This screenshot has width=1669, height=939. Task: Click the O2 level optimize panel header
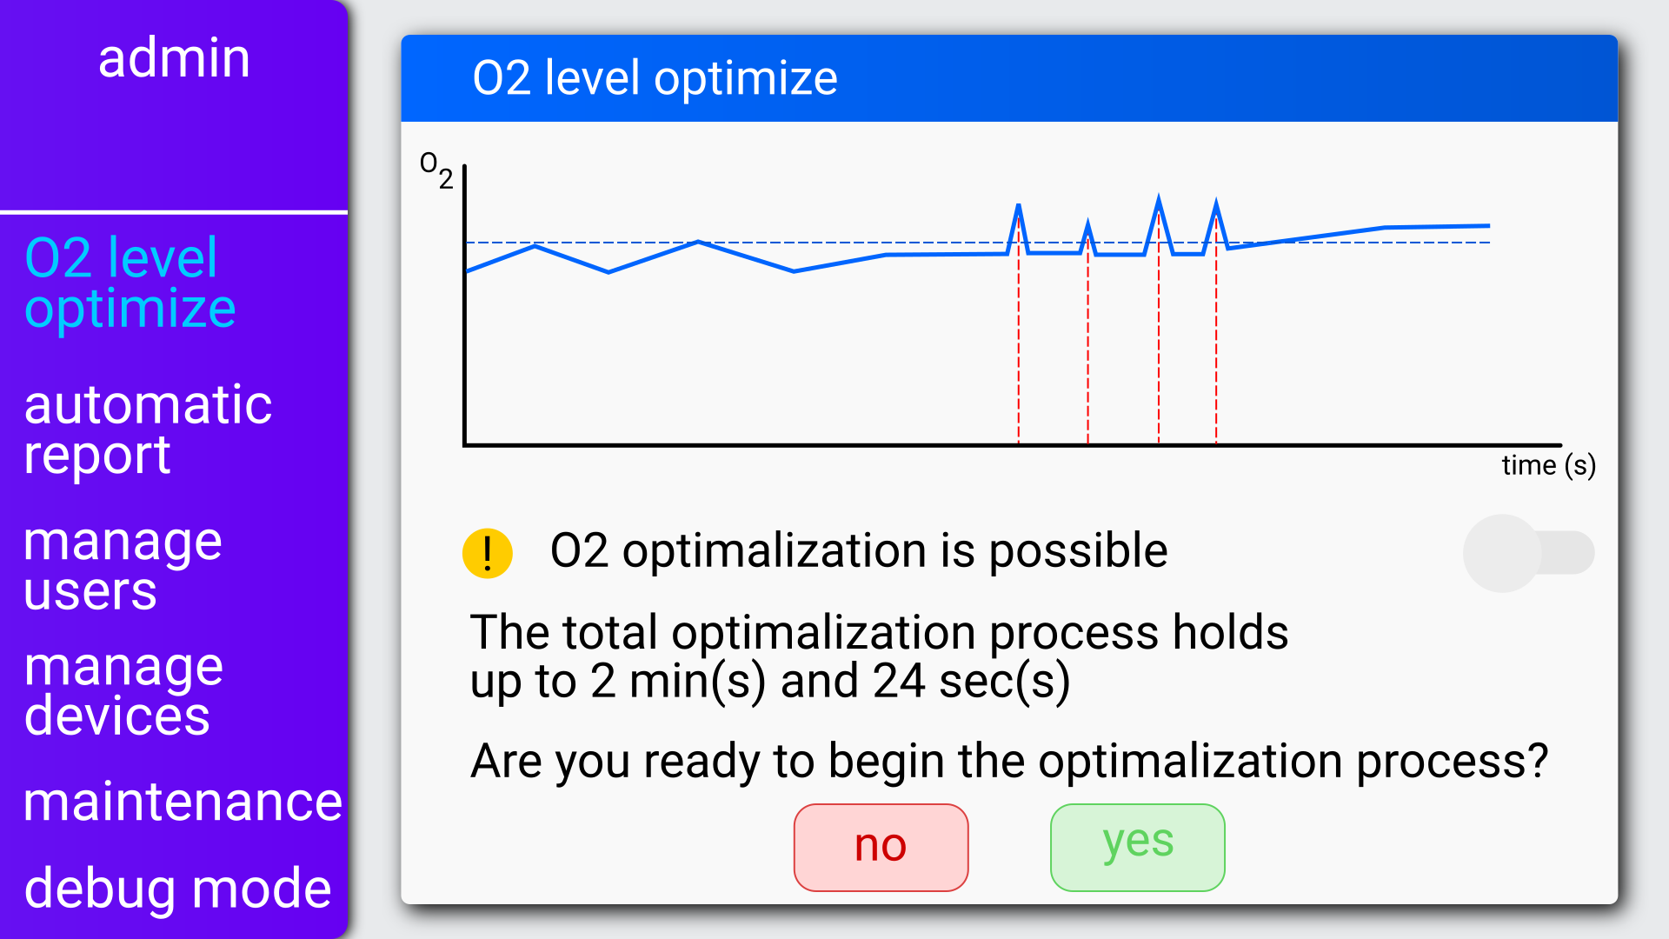click(x=1008, y=78)
